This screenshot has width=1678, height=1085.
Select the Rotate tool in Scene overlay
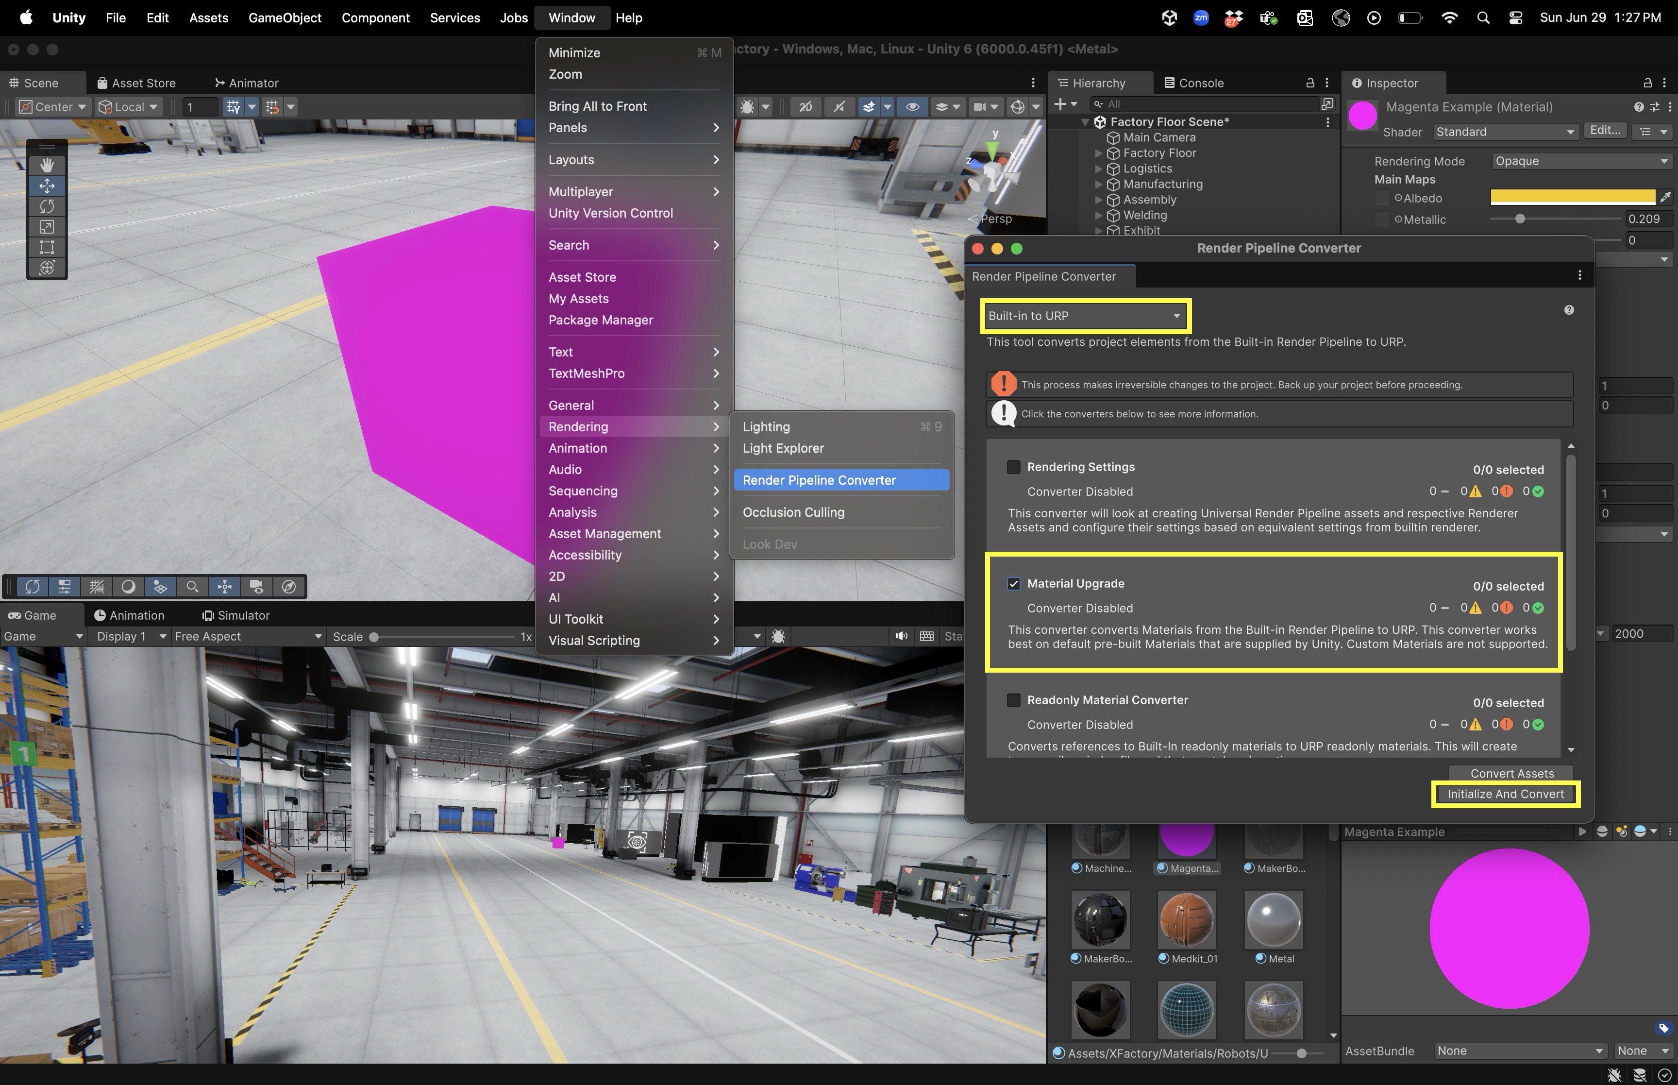[x=47, y=206]
